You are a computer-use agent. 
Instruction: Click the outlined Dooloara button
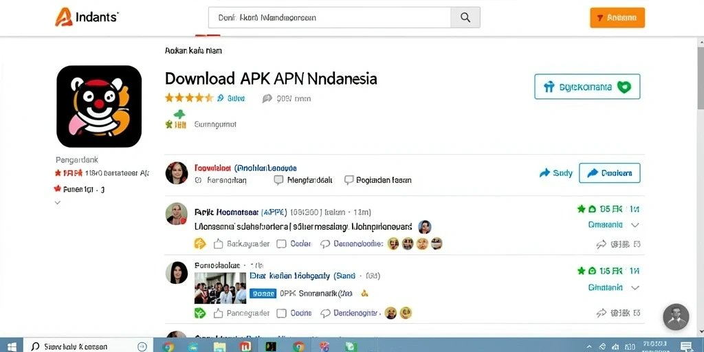(x=610, y=173)
